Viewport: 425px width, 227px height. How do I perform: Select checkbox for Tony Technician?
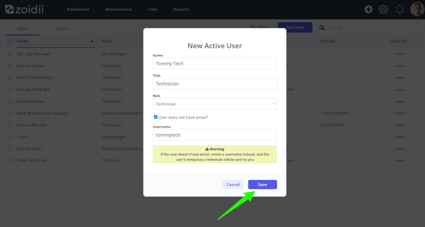(10, 160)
